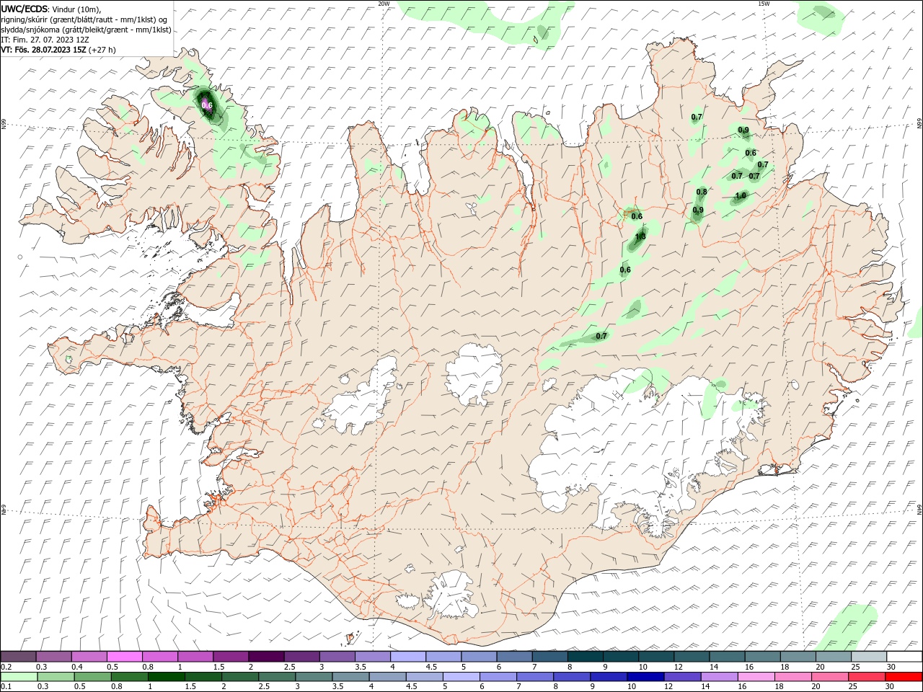Click the 18 number on the bottom rain scale
The image size is (923, 692).
click(781, 686)
